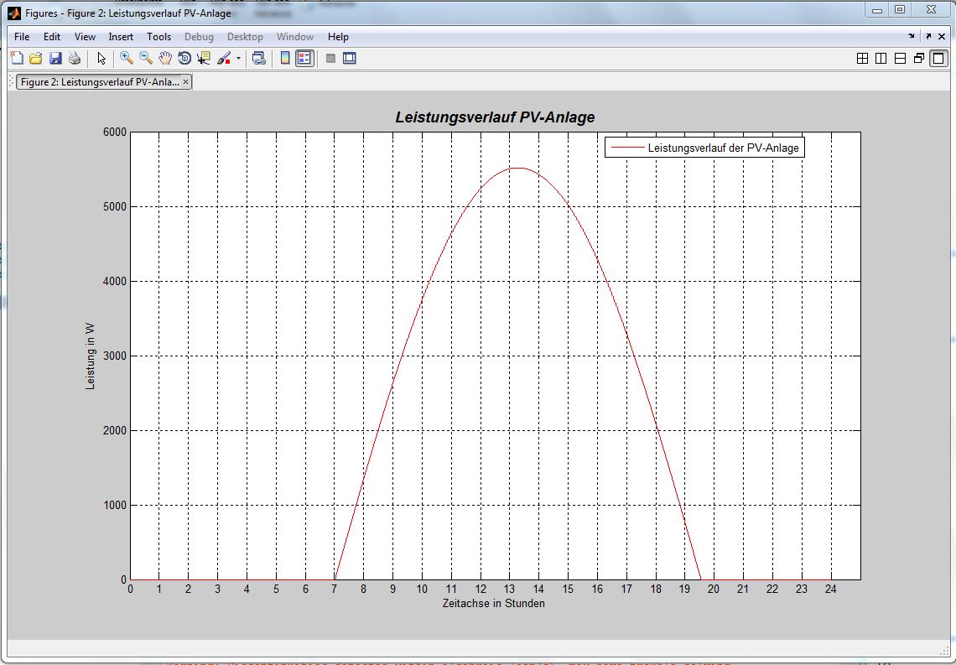The image size is (956, 665).
Task: Toggle the Edit Plot arrow pointer
Action: pos(101,58)
